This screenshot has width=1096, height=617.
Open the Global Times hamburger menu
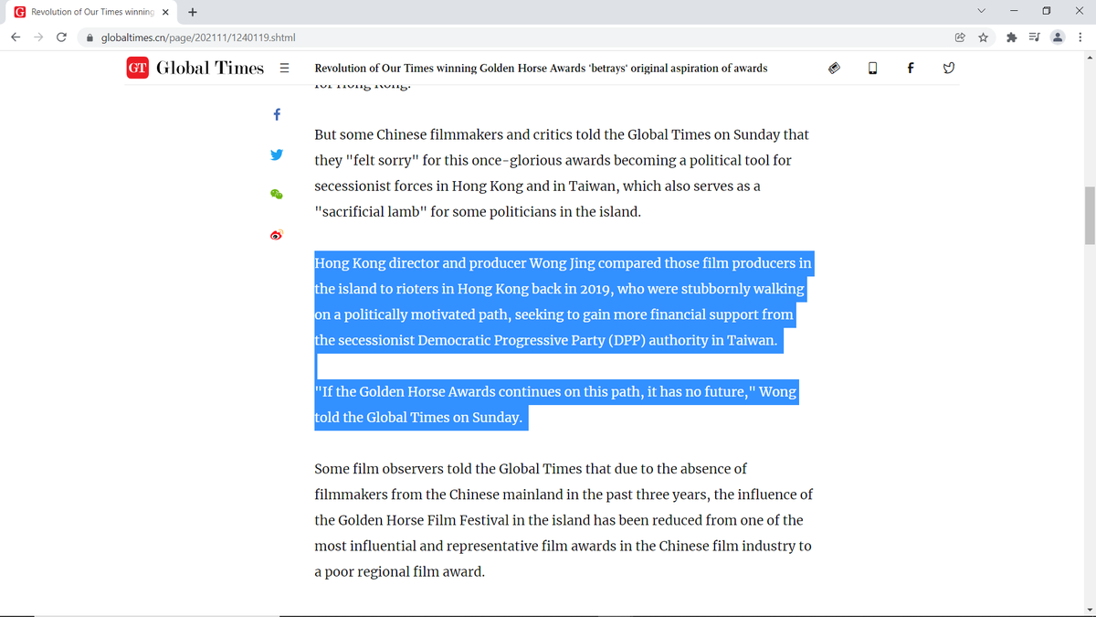coord(284,68)
